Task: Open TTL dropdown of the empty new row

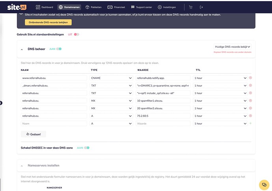Action: [220, 124]
